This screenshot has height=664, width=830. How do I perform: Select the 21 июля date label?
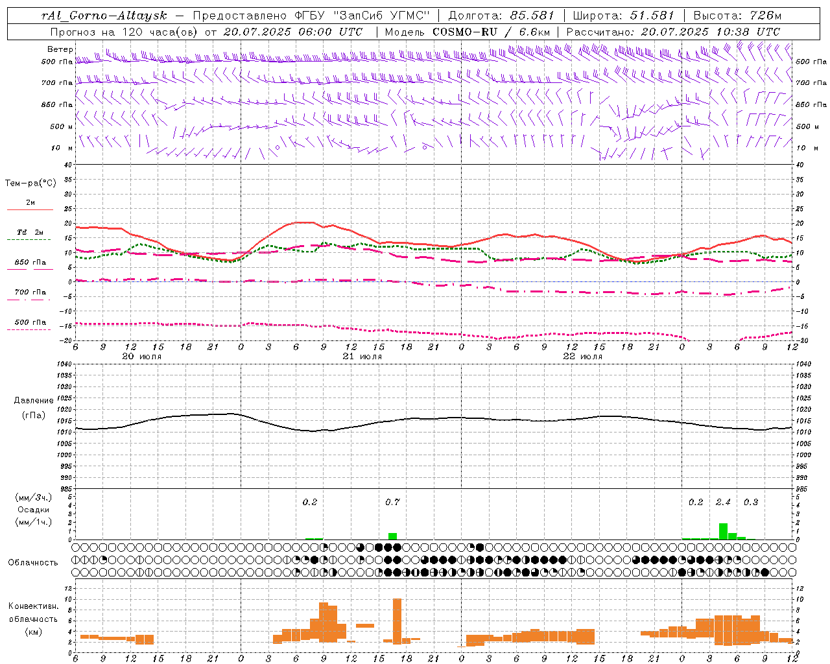362,357
